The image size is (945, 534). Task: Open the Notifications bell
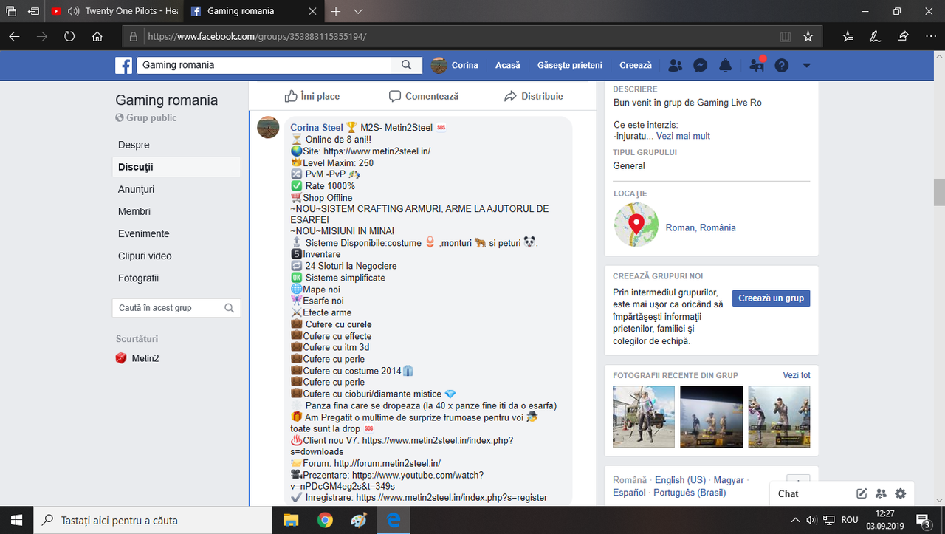(726, 65)
